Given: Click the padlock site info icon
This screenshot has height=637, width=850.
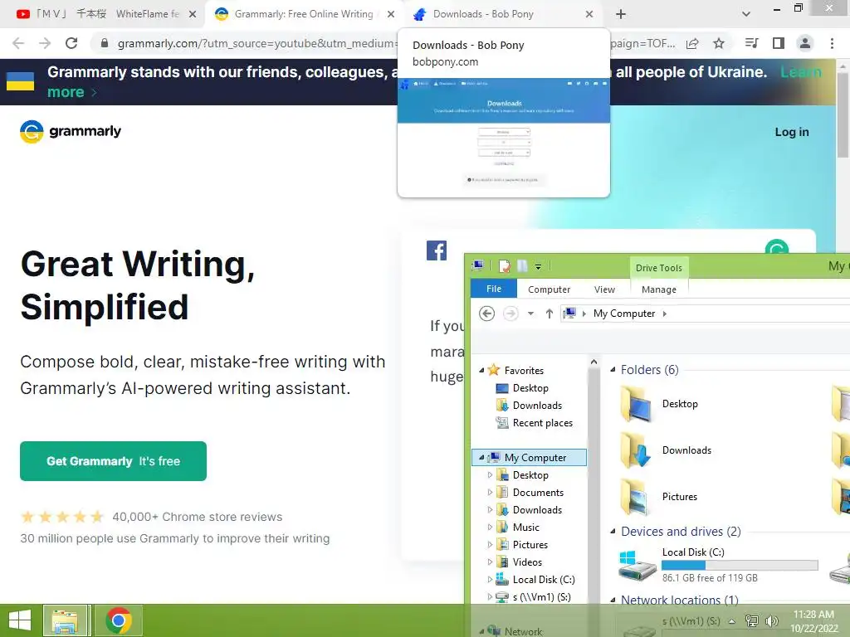Looking at the screenshot, I should point(105,43).
